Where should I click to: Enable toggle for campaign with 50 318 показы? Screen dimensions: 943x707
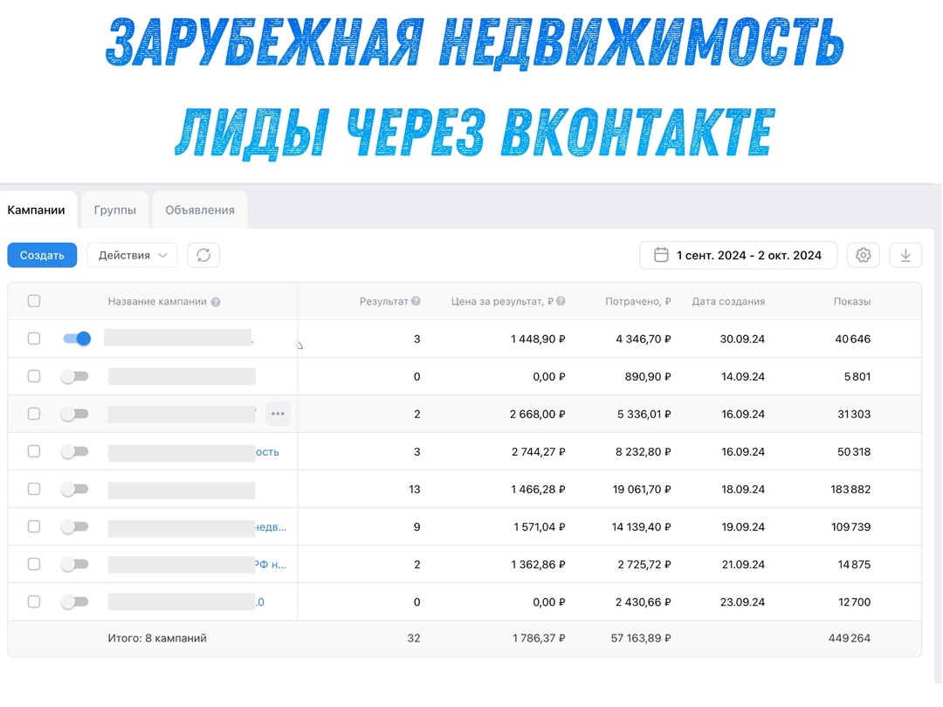[74, 451]
